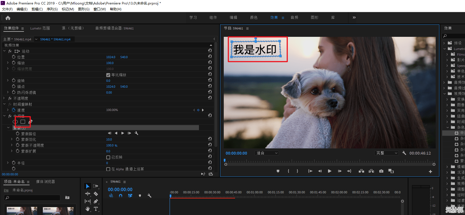Open the 文件(F) menu

7,9
